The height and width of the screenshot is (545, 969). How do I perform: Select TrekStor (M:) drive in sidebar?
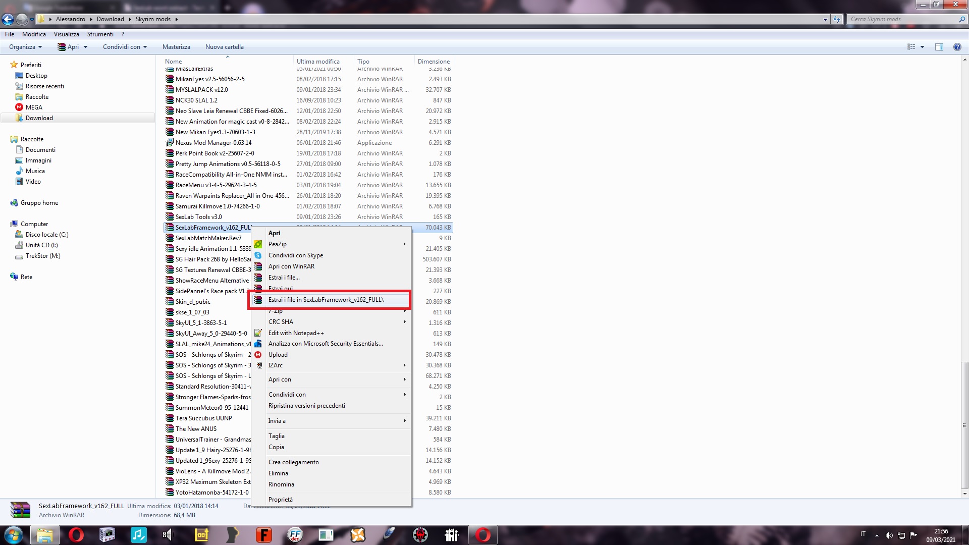tap(43, 255)
